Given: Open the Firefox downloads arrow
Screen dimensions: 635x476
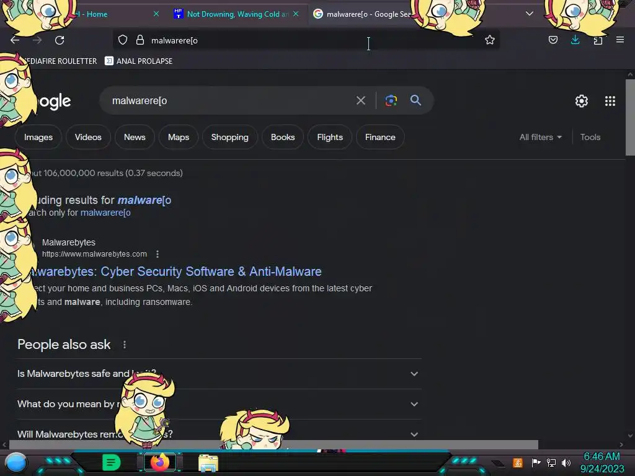Looking at the screenshot, I should [x=575, y=40].
